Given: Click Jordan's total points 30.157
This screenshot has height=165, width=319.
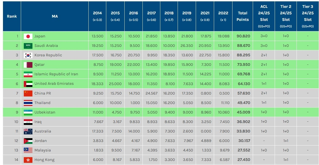Looking at the screenshot, I should [244, 141].
